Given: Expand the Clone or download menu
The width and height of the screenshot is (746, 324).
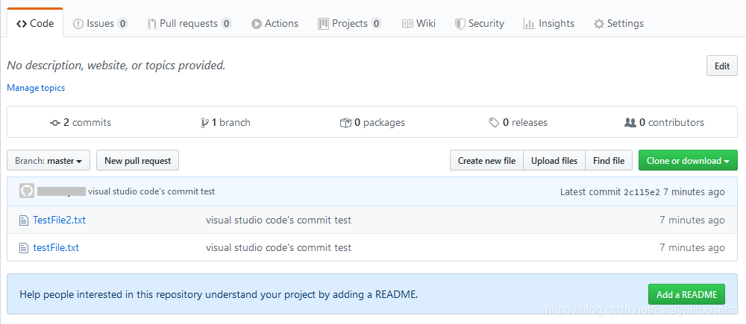Looking at the screenshot, I should (x=688, y=160).
